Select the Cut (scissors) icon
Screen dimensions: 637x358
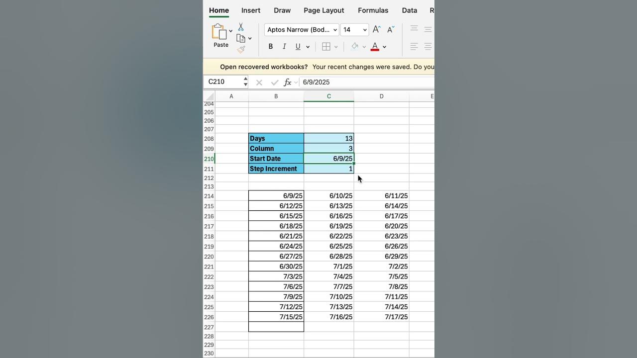pos(240,26)
